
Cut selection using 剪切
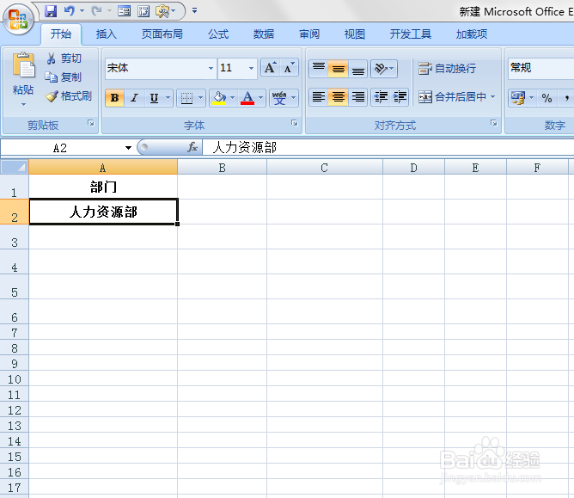point(64,58)
